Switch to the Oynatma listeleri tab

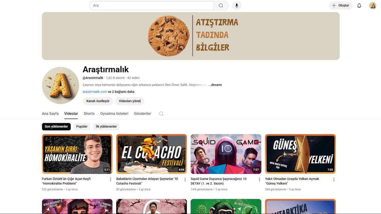(x=114, y=114)
